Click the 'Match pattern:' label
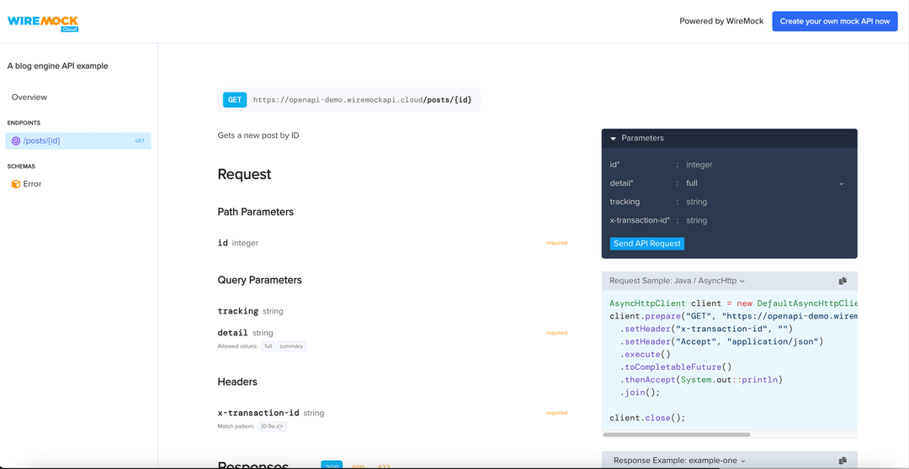The width and height of the screenshot is (909, 469). click(x=236, y=427)
